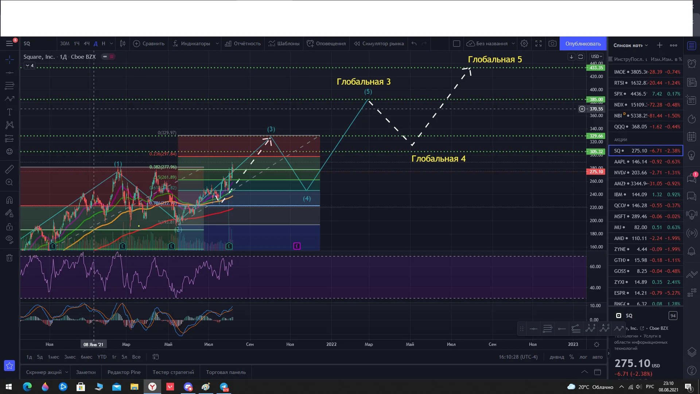700x394 pixels.
Task: Open the notifications bell sidebar icon
Action: (x=692, y=251)
